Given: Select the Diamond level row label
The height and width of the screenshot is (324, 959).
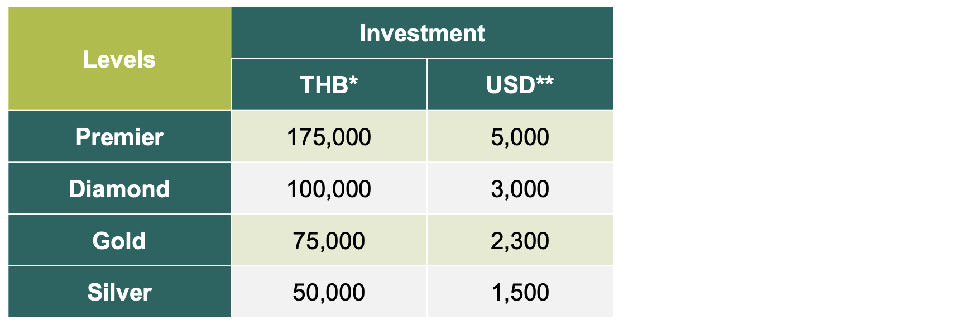Looking at the screenshot, I should (x=119, y=189).
